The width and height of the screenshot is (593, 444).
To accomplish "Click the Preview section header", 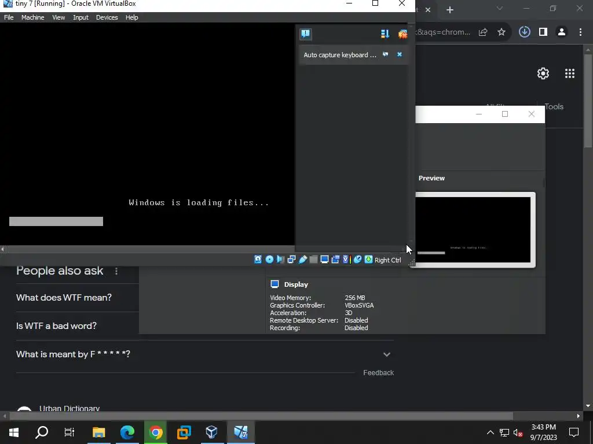I will pyautogui.click(x=431, y=178).
